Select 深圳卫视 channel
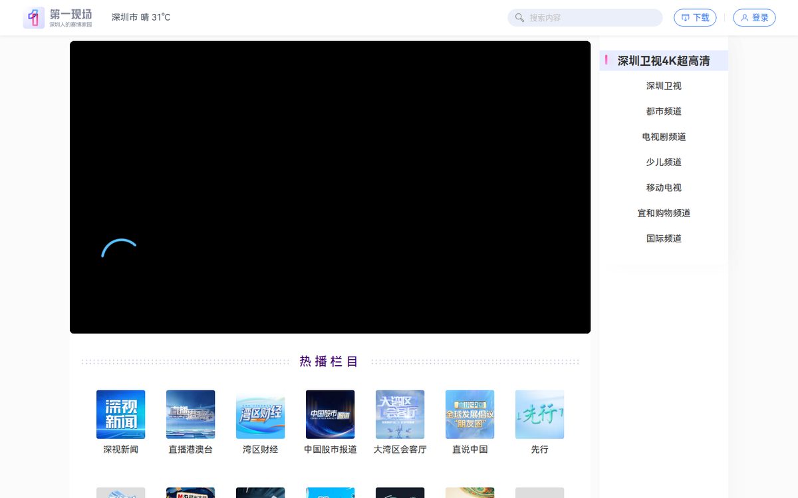This screenshot has height=498, width=798. [x=664, y=86]
